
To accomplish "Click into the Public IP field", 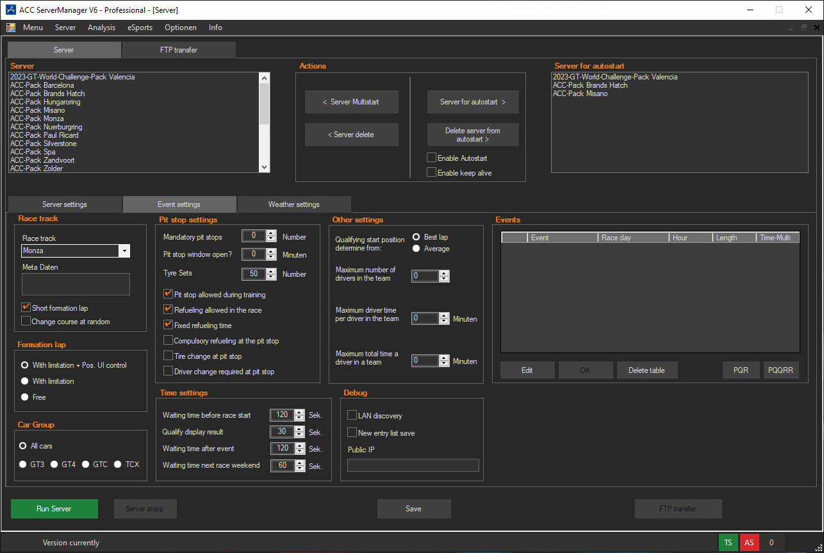I will click(413, 465).
